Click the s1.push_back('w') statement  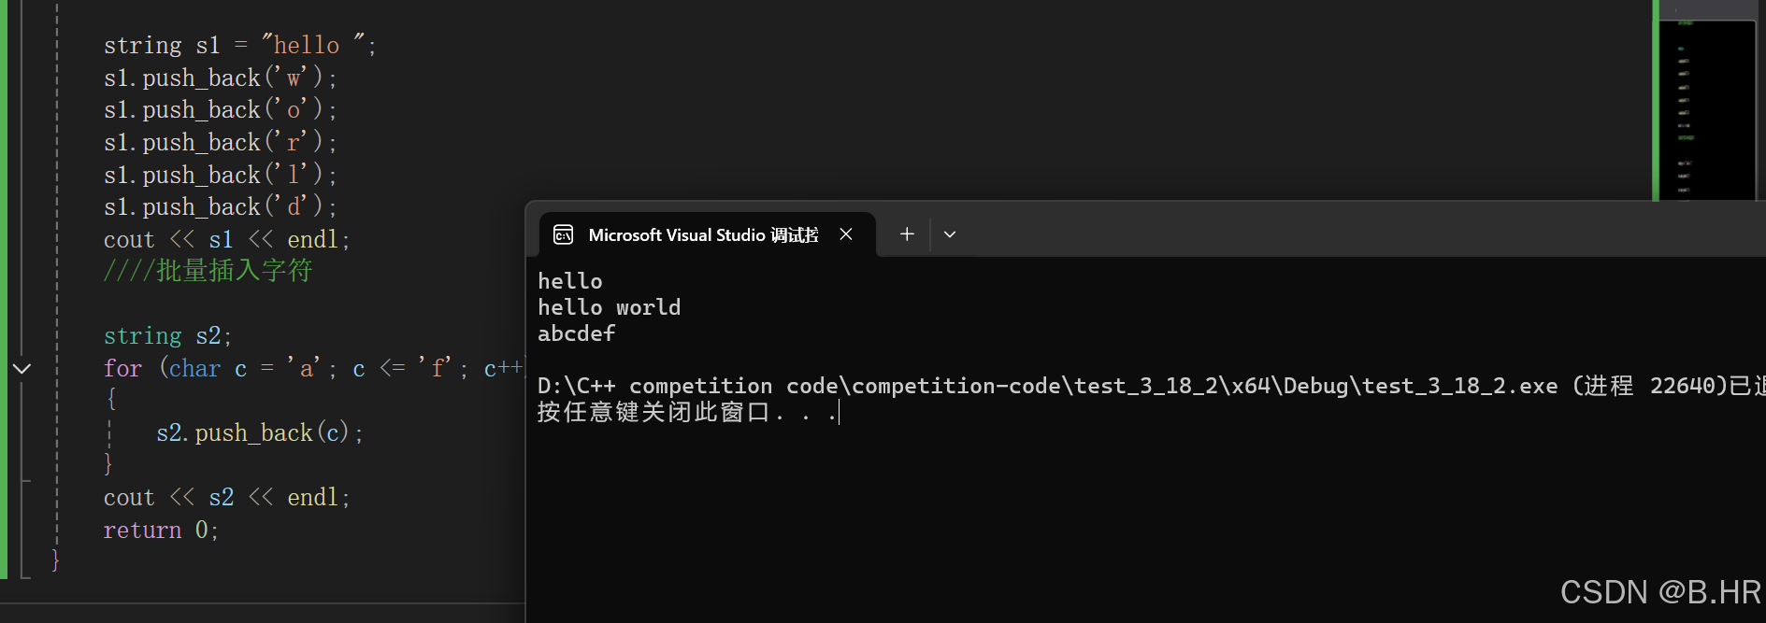[x=219, y=77]
